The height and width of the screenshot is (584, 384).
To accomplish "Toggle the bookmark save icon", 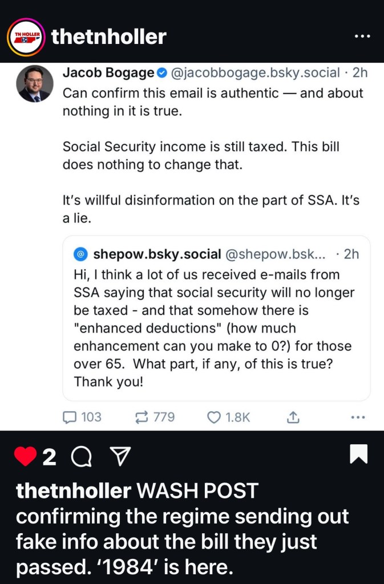I will click(358, 454).
